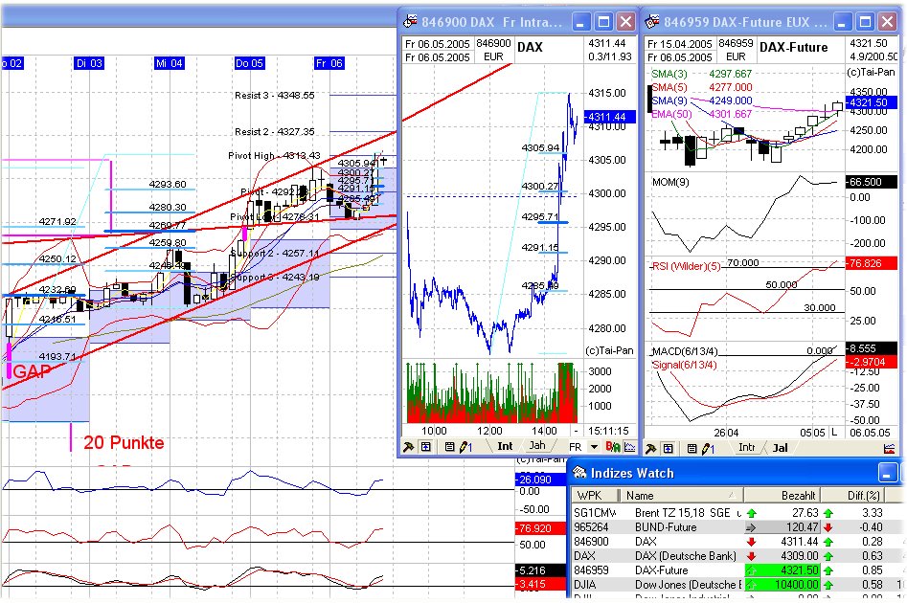Open the list icon in DAX-Future toolbar
Screen dimensions: 907x603
[x=692, y=448]
